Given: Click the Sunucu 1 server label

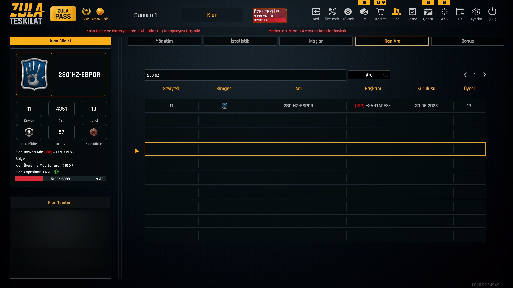Looking at the screenshot, I should (146, 15).
